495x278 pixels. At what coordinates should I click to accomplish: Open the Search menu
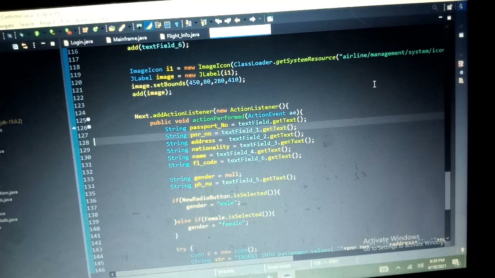click(x=27, y=24)
